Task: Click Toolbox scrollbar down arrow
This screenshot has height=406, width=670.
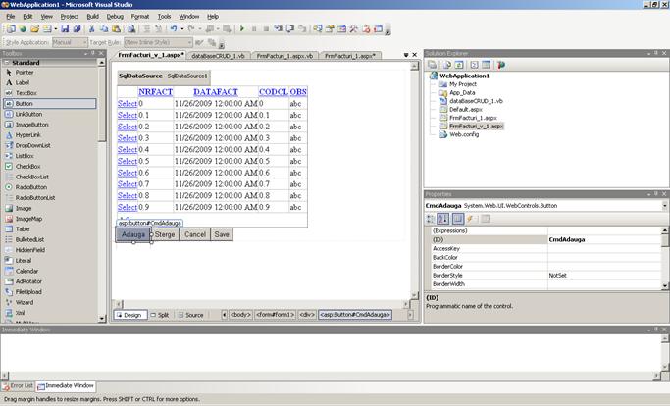Action: (x=102, y=319)
